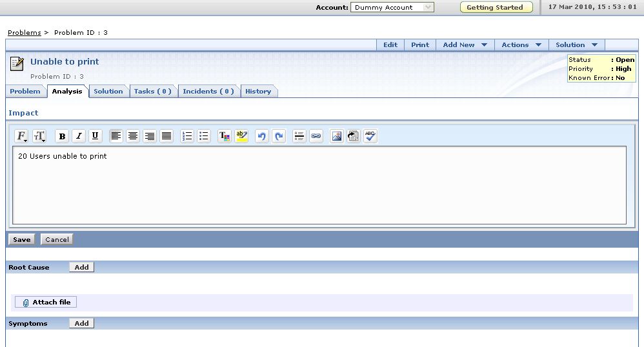Cancel editing the impact

(x=57, y=239)
